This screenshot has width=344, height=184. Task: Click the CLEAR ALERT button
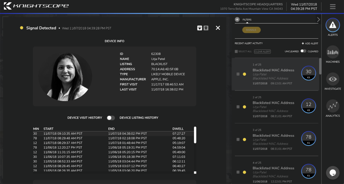262,51
